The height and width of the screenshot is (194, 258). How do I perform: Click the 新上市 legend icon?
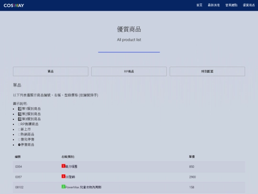pos(19,129)
